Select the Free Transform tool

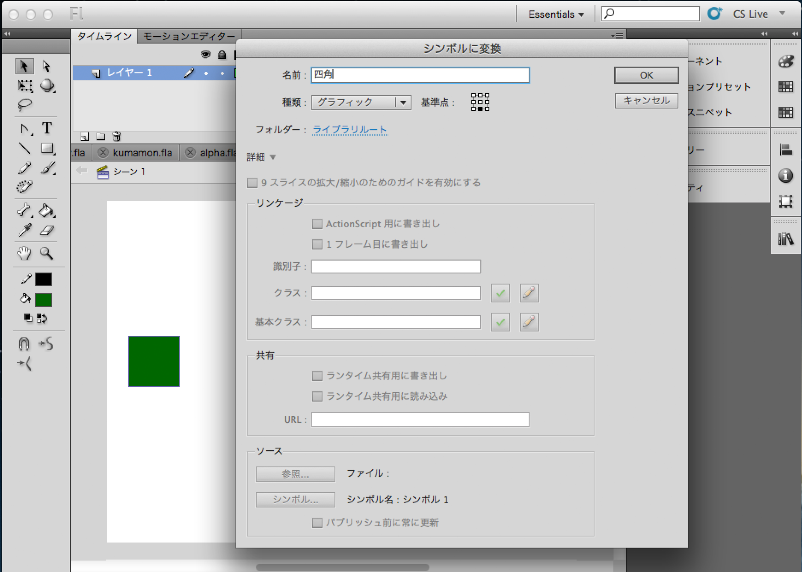click(25, 86)
